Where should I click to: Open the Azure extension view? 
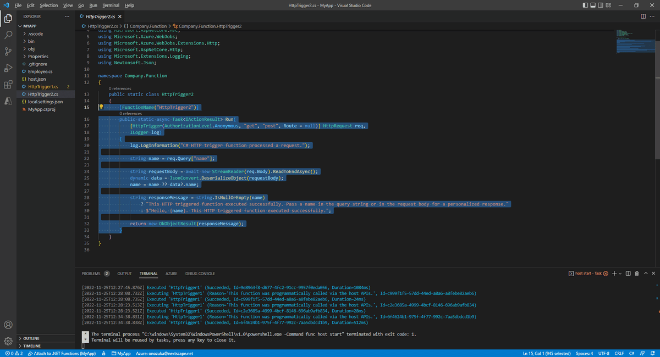(8, 102)
